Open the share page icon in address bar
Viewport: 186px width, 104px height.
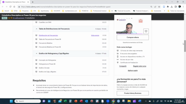[x=155, y=7]
